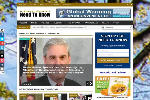Click the Enter Your Best Email field
Image resolution: width=150 pixels, height=100 pixels.
tap(113, 55)
